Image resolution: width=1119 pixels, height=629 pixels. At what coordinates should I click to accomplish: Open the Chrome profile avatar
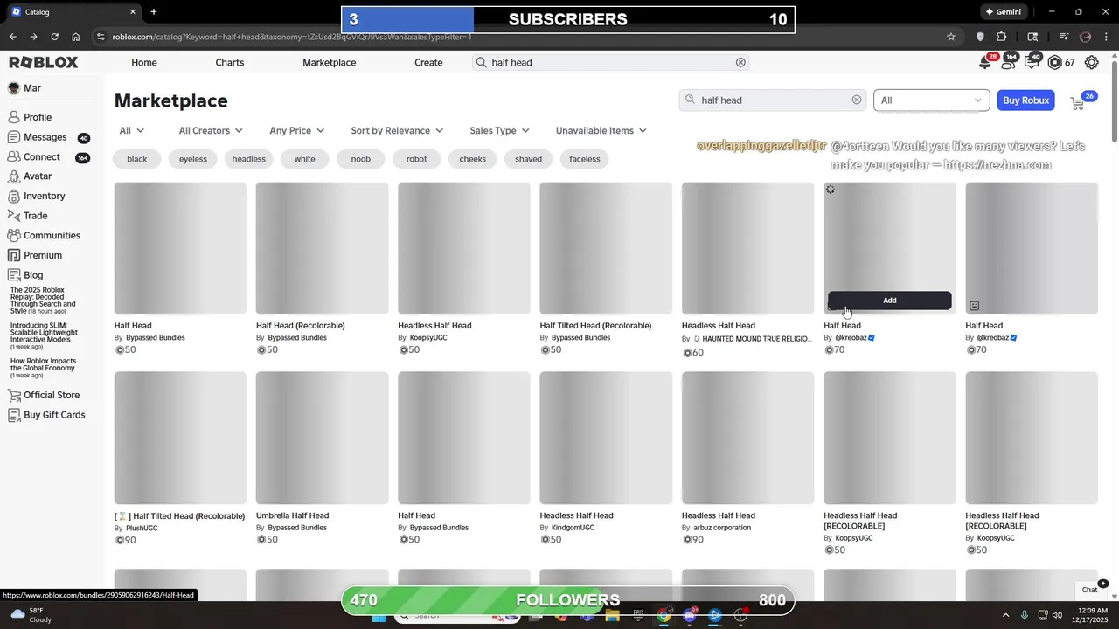click(x=1086, y=37)
